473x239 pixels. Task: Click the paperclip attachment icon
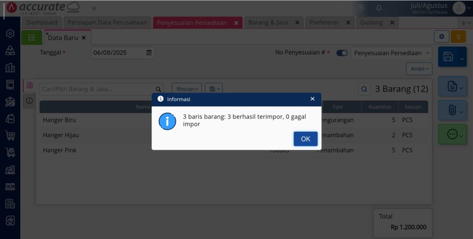click(x=452, y=110)
